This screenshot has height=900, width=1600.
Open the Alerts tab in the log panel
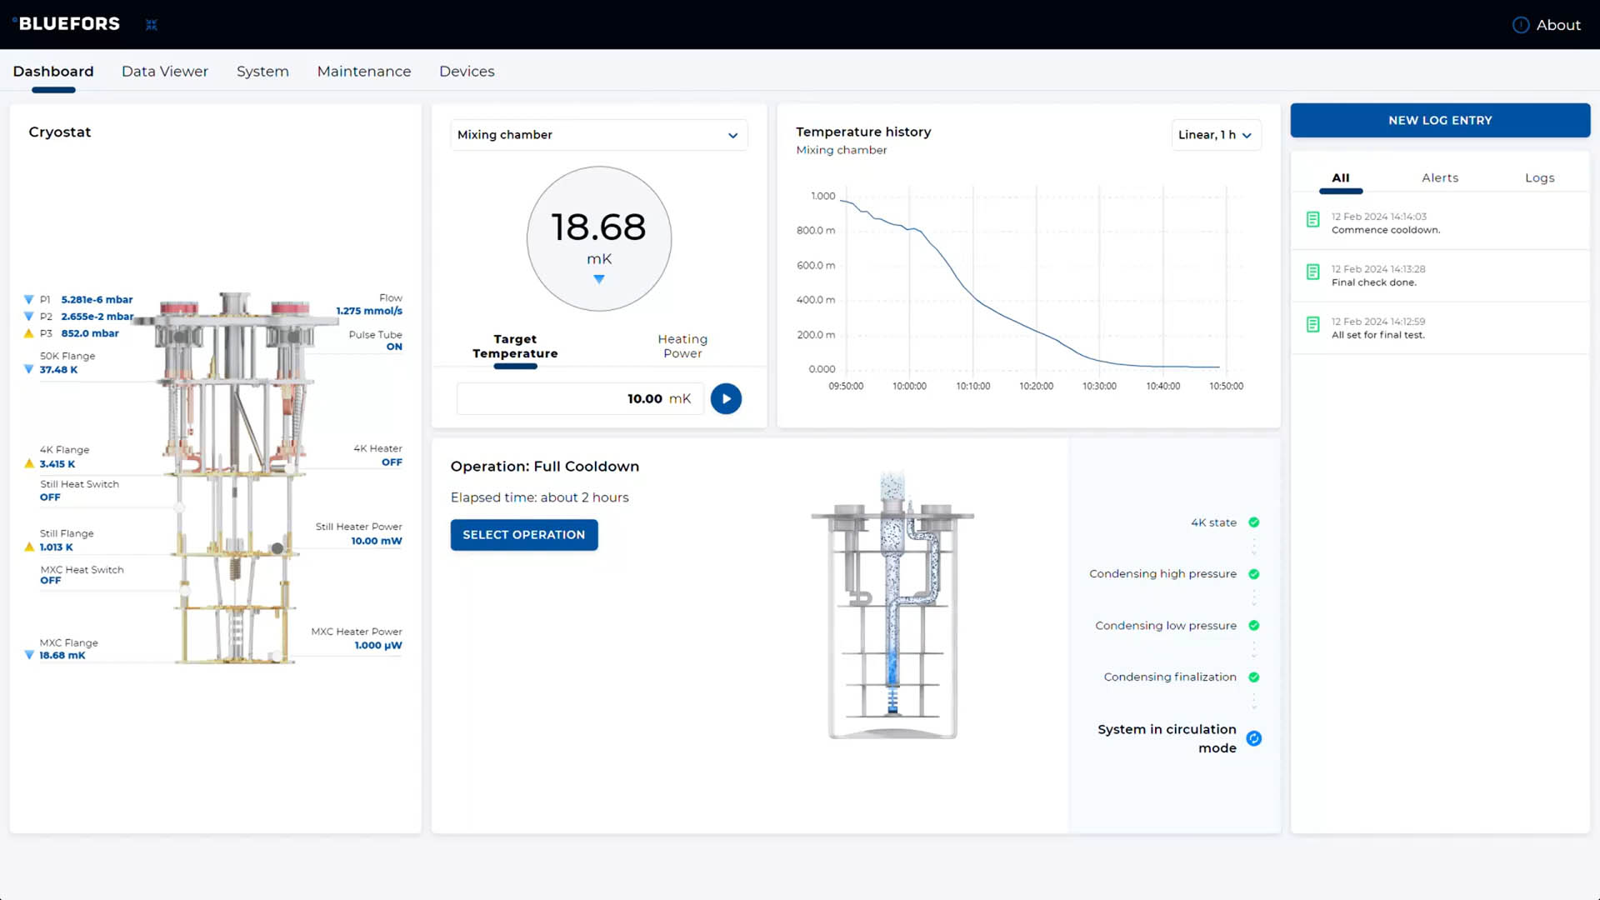(1441, 177)
